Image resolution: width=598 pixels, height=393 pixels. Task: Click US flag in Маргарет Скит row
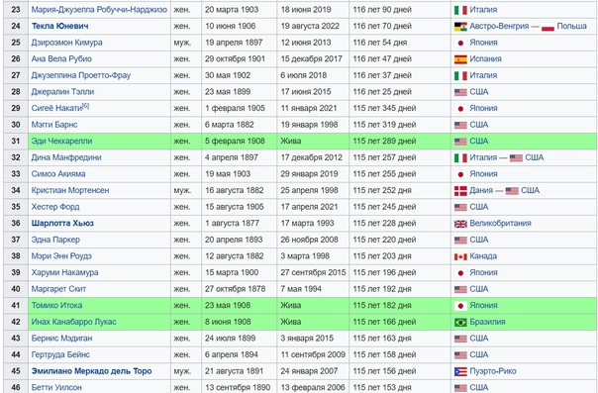point(460,289)
